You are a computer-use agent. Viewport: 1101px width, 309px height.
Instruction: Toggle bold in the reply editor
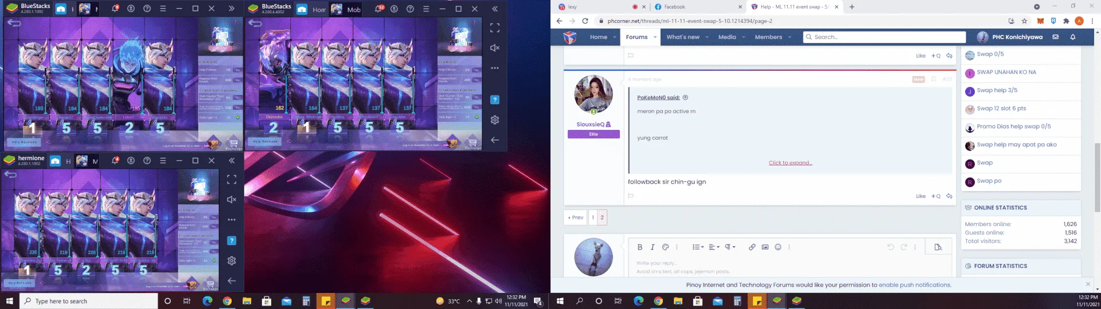point(639,247)
